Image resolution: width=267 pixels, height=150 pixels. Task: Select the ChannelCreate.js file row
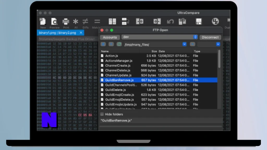159,65
